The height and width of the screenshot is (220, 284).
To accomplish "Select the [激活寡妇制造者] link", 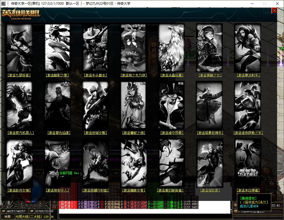I will pos(170,190).
